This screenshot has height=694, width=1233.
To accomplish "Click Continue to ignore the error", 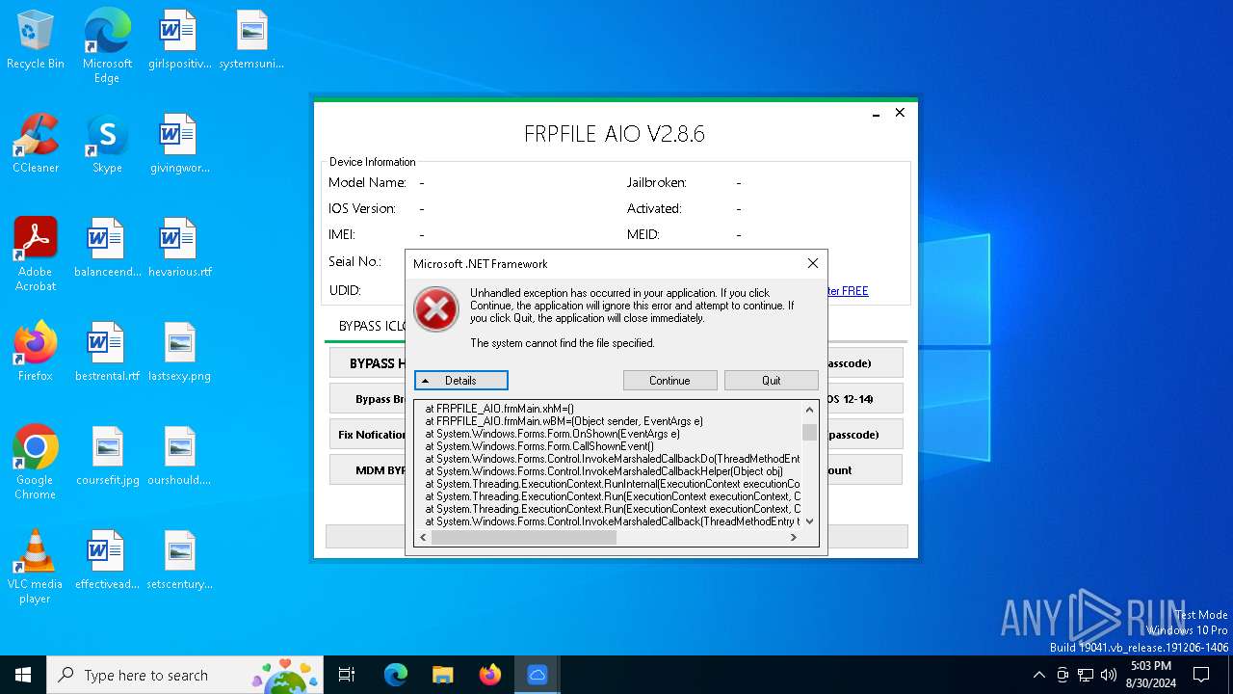I will pyautogui.click(x=669, y=381).
